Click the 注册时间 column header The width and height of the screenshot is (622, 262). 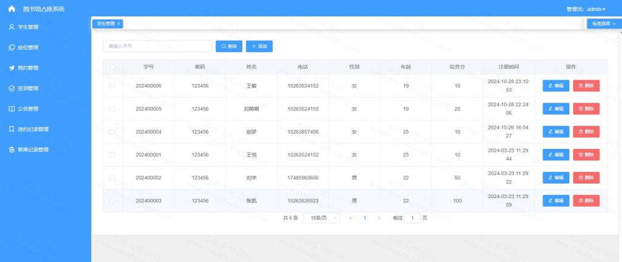509,67
